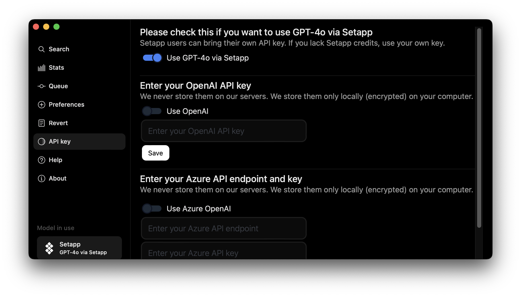Viewport: 521px width, 297px height.
Task: Select the Queue icon in sidebar
Action: 41,86
